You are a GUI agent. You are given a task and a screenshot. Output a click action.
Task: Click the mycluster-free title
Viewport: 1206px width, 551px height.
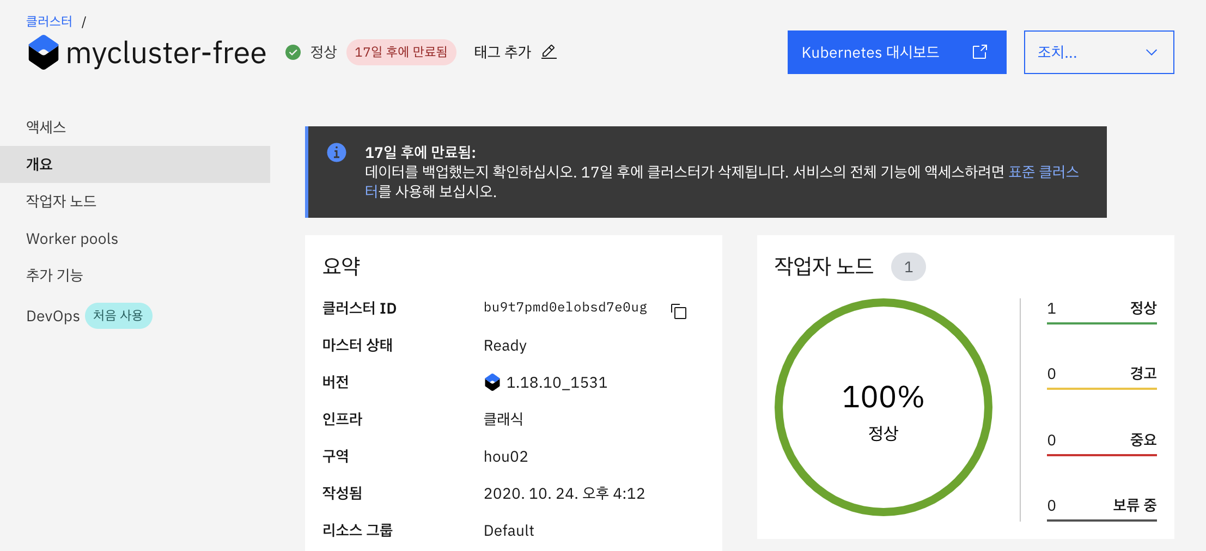166,53
